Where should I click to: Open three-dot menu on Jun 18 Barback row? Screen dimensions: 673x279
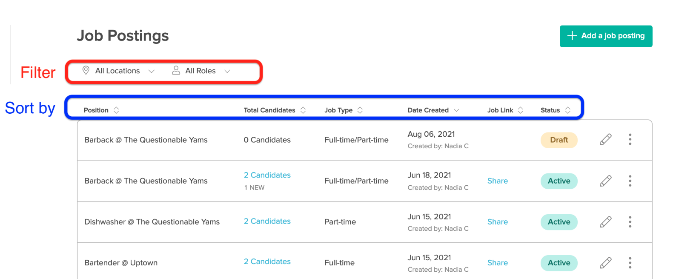(630, 181)
